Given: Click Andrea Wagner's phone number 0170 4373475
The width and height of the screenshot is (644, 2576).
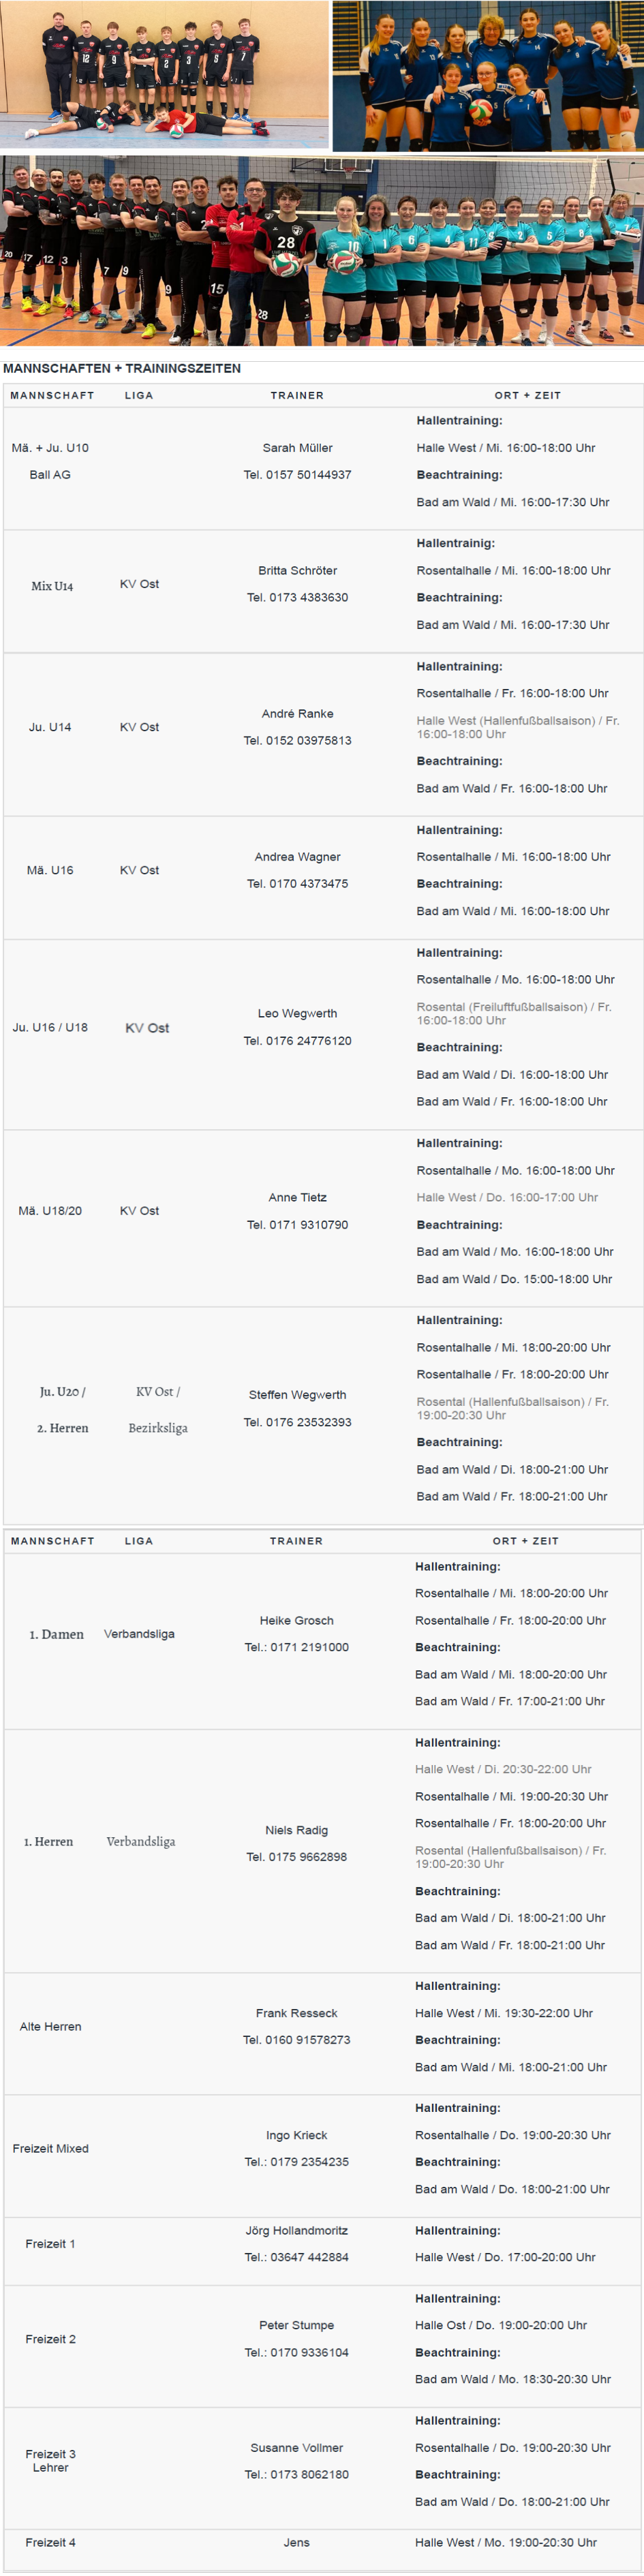Looking at the screenshot, I should (298, 884).
